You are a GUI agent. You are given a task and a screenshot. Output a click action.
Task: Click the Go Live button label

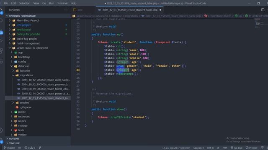coord(238,148)
